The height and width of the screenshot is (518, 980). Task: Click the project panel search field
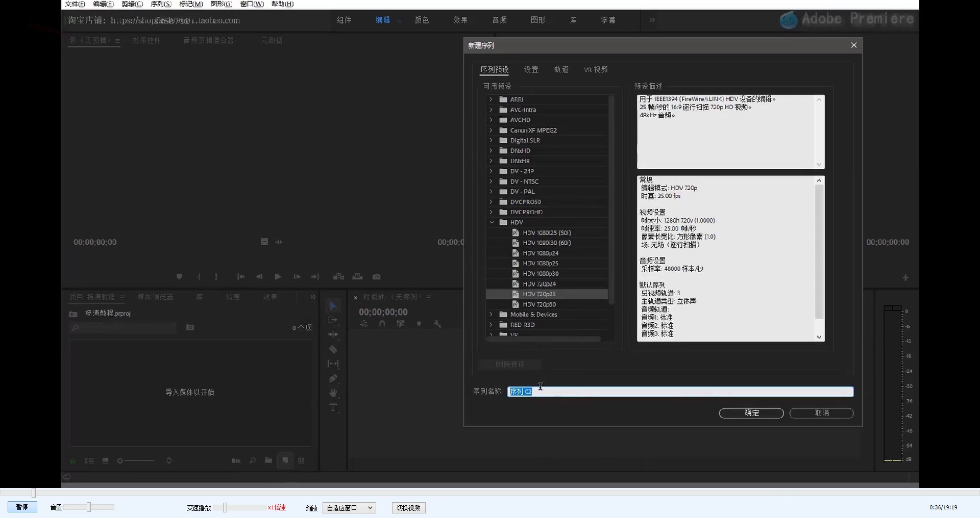[123, 328]
